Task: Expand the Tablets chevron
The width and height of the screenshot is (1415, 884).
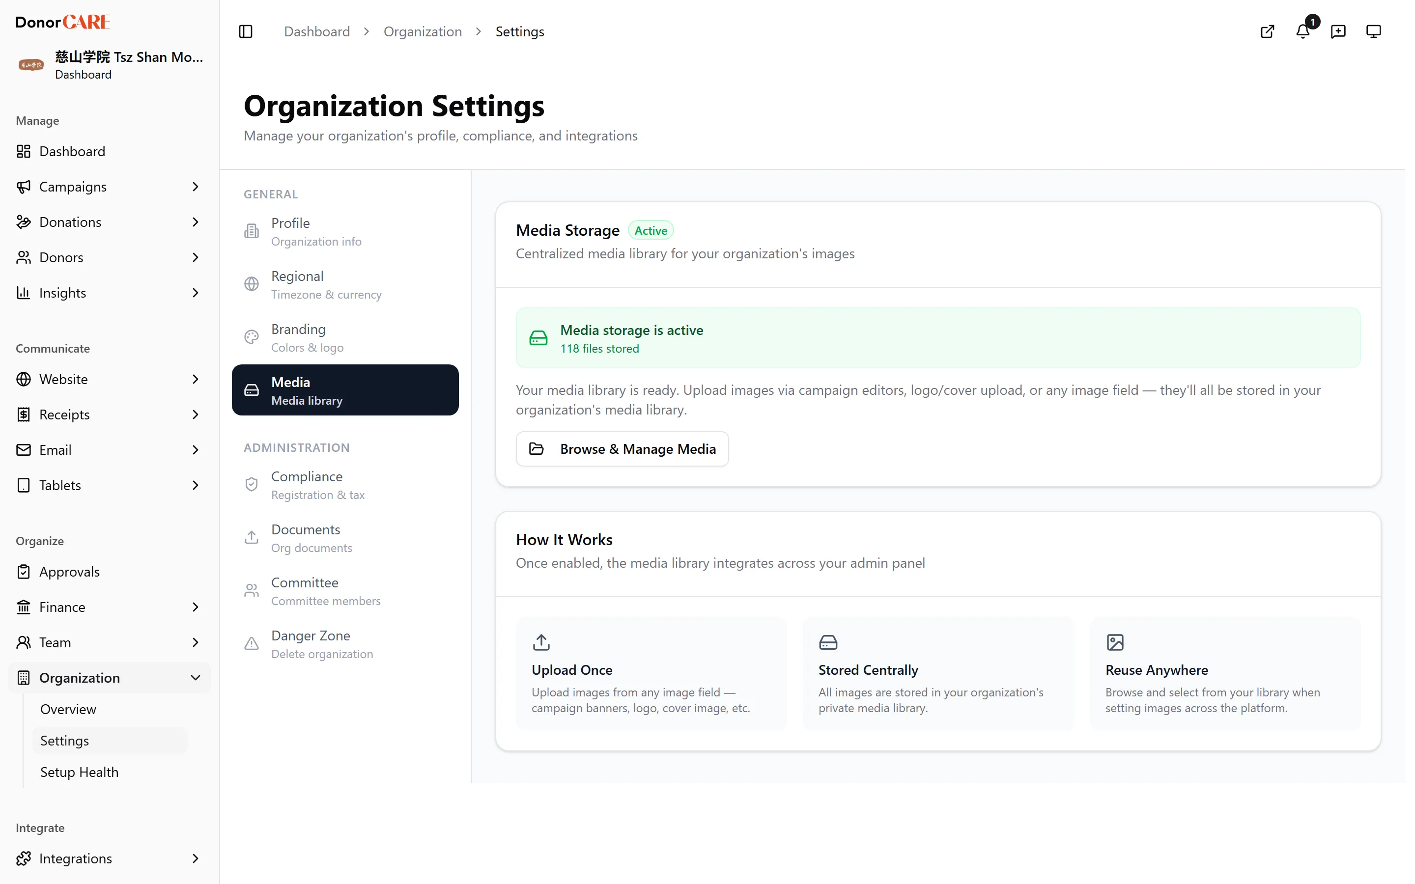Action: (195, 485)
